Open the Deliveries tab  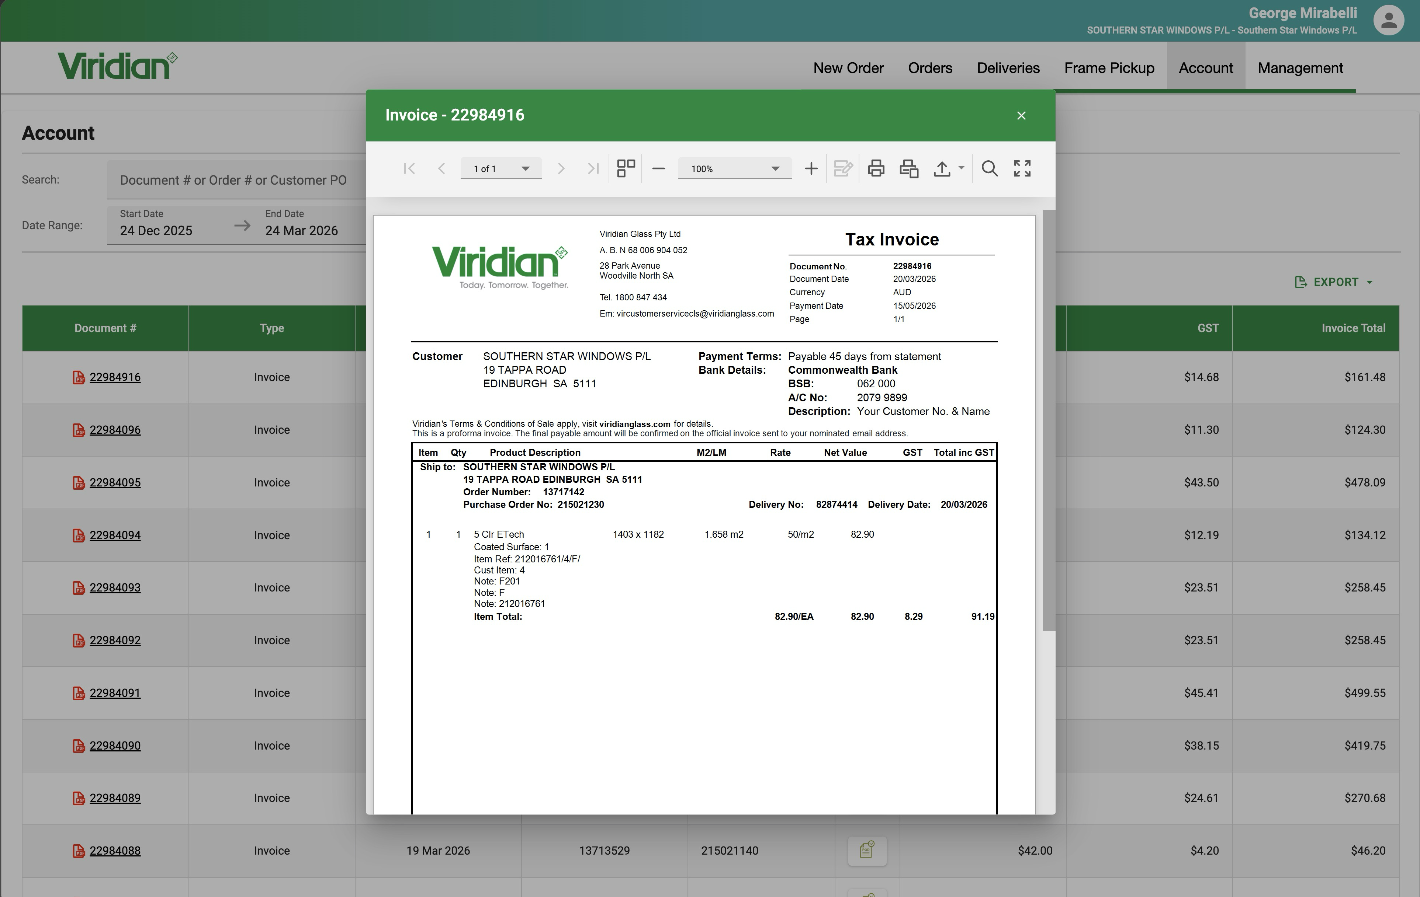pos(1008,68)
